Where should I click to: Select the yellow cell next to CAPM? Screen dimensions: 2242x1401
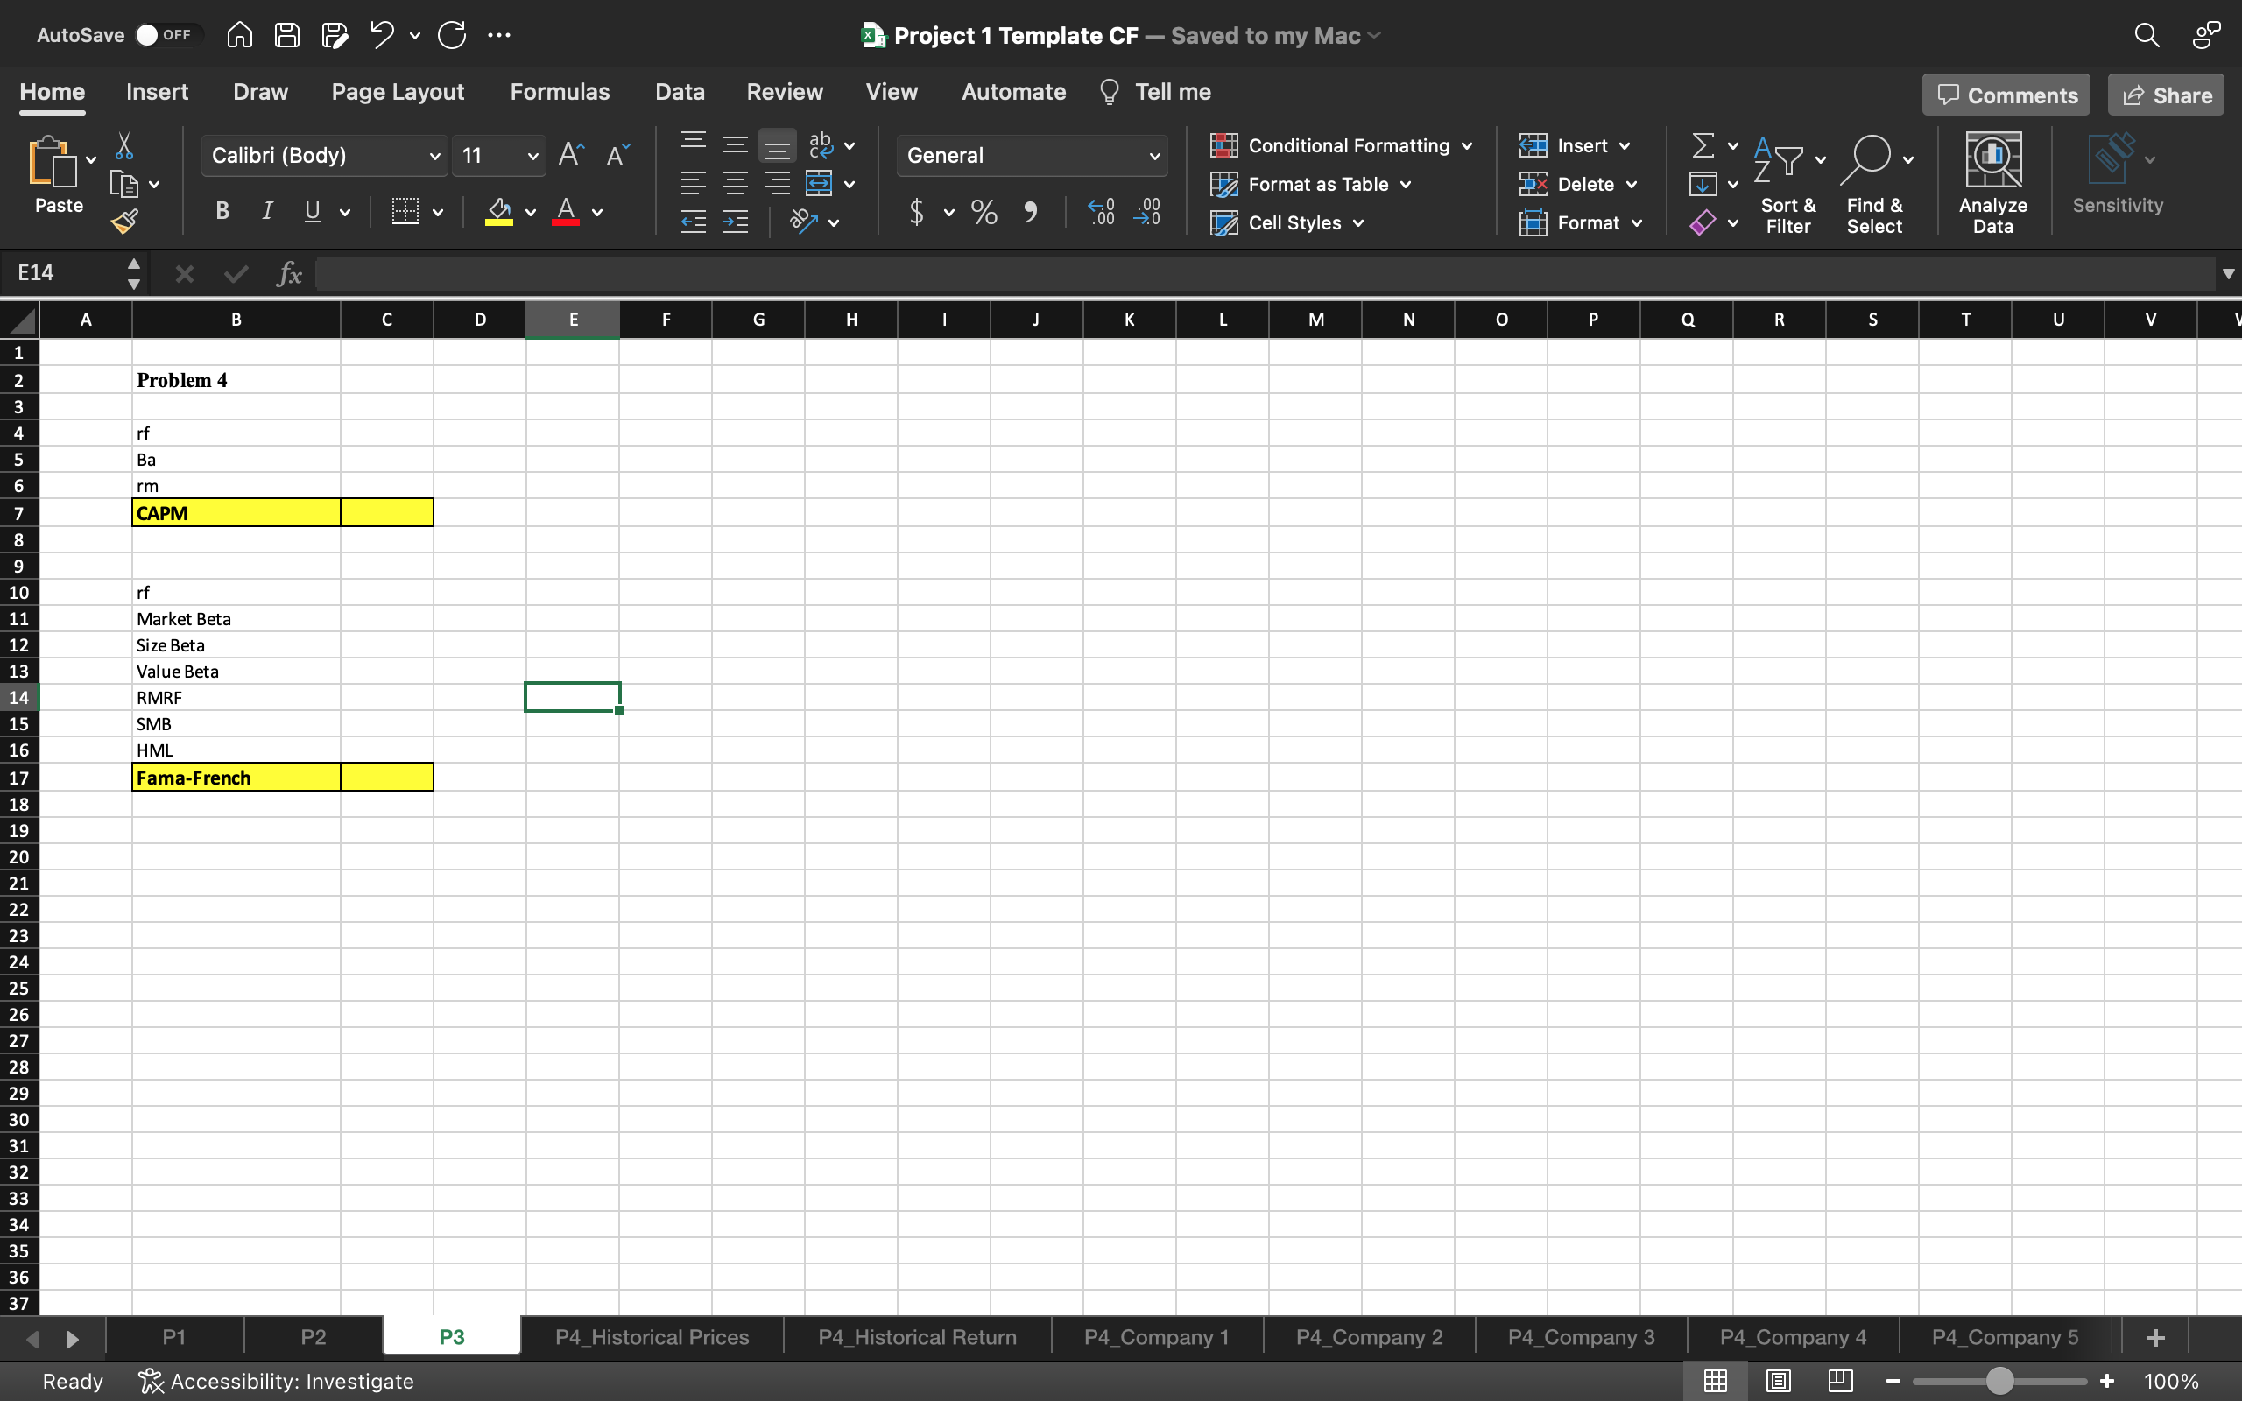(x=386, y=512)
